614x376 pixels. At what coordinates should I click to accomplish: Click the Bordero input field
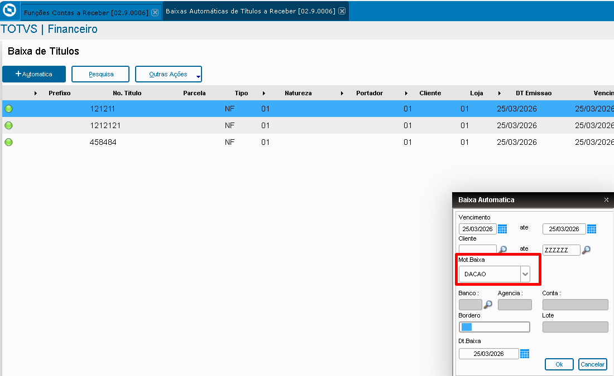click(494, 327)
